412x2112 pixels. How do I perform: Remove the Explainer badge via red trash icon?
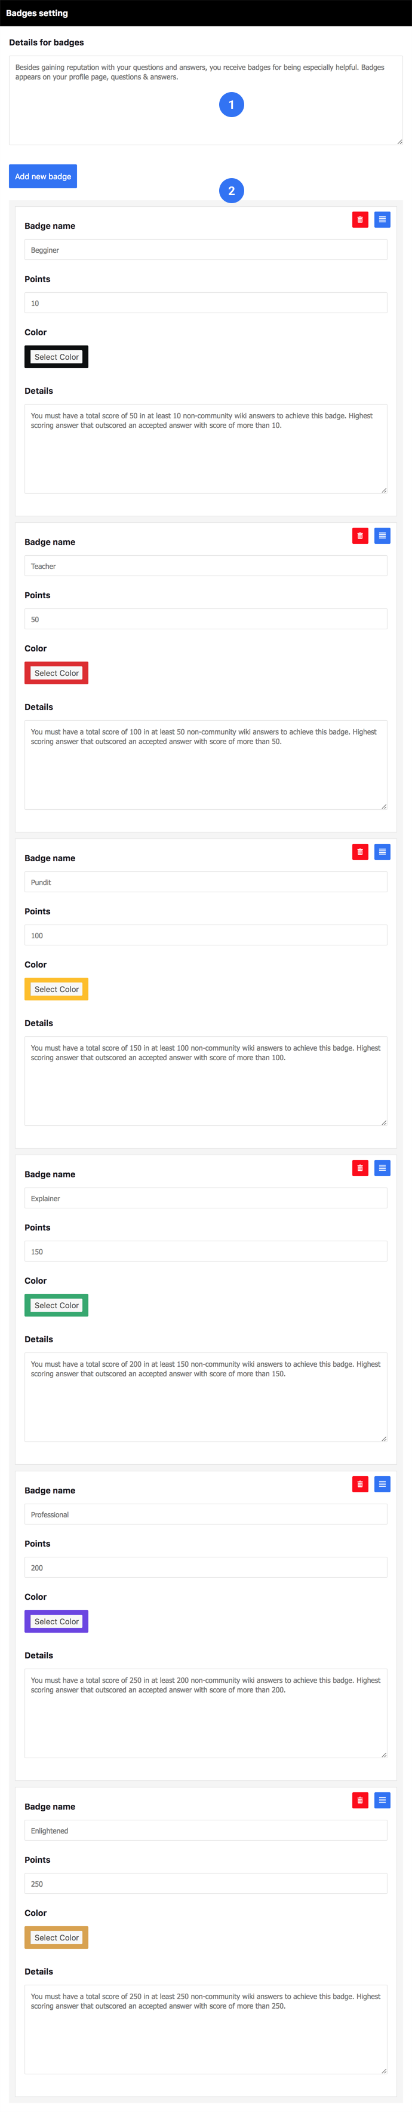[359, 1168]
